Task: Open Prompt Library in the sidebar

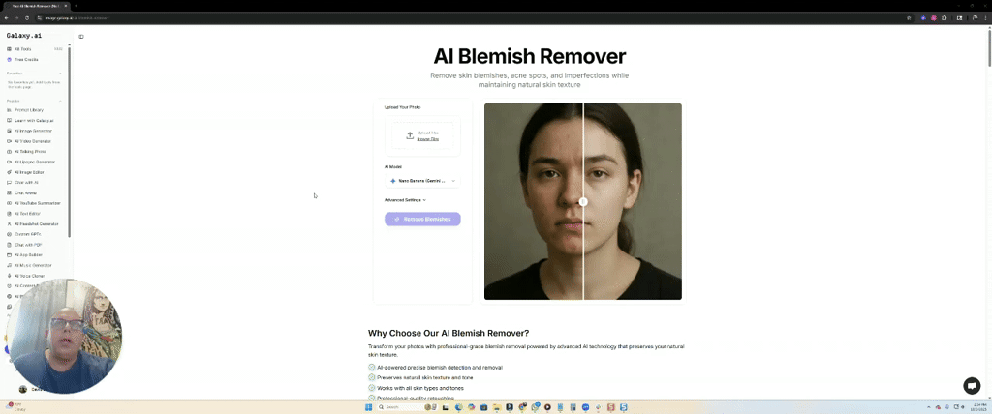Action: pos(34,110)
